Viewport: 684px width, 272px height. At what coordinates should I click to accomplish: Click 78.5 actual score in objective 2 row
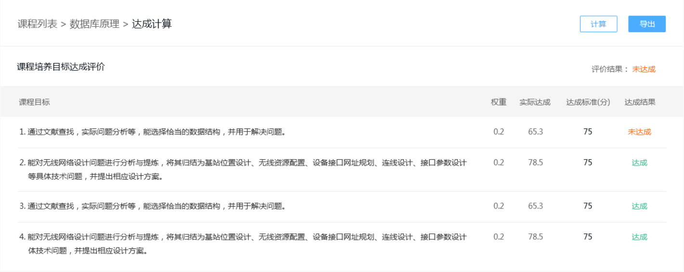[535, 163]
